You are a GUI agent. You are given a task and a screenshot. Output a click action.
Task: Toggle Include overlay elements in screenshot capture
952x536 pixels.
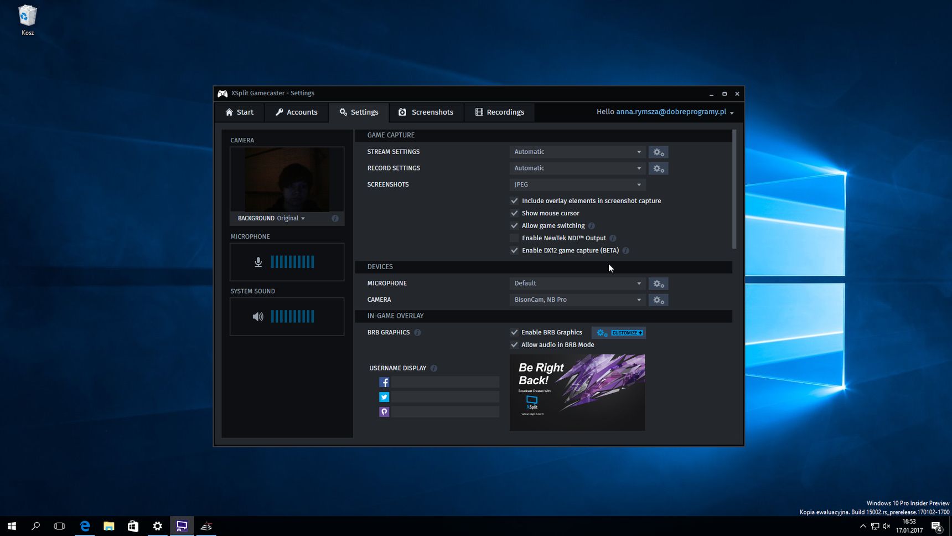pyautogui.click(x=514, y=201)
